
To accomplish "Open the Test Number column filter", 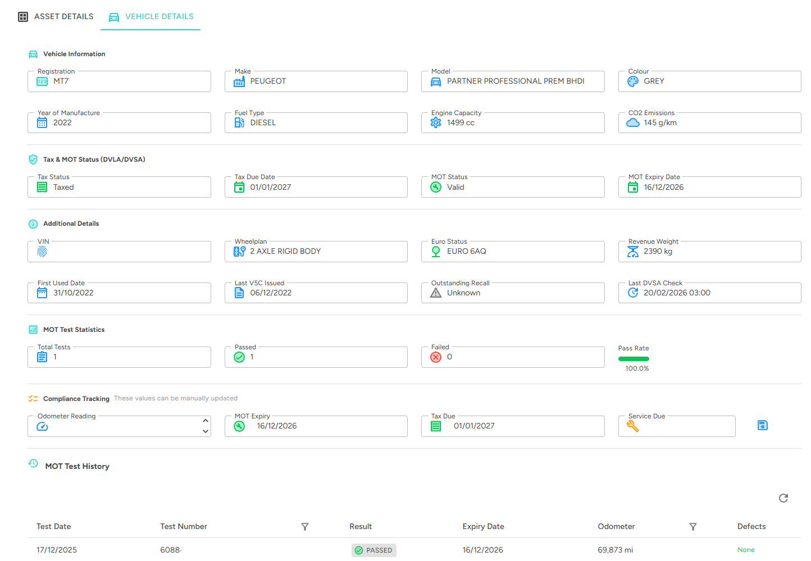I will click(305, 527).
